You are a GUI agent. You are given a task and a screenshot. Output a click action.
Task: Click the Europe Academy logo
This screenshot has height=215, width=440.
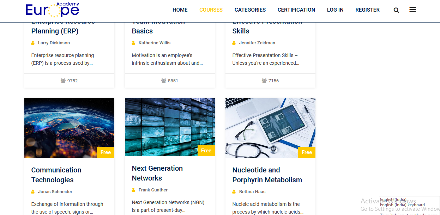coord(52,10)
